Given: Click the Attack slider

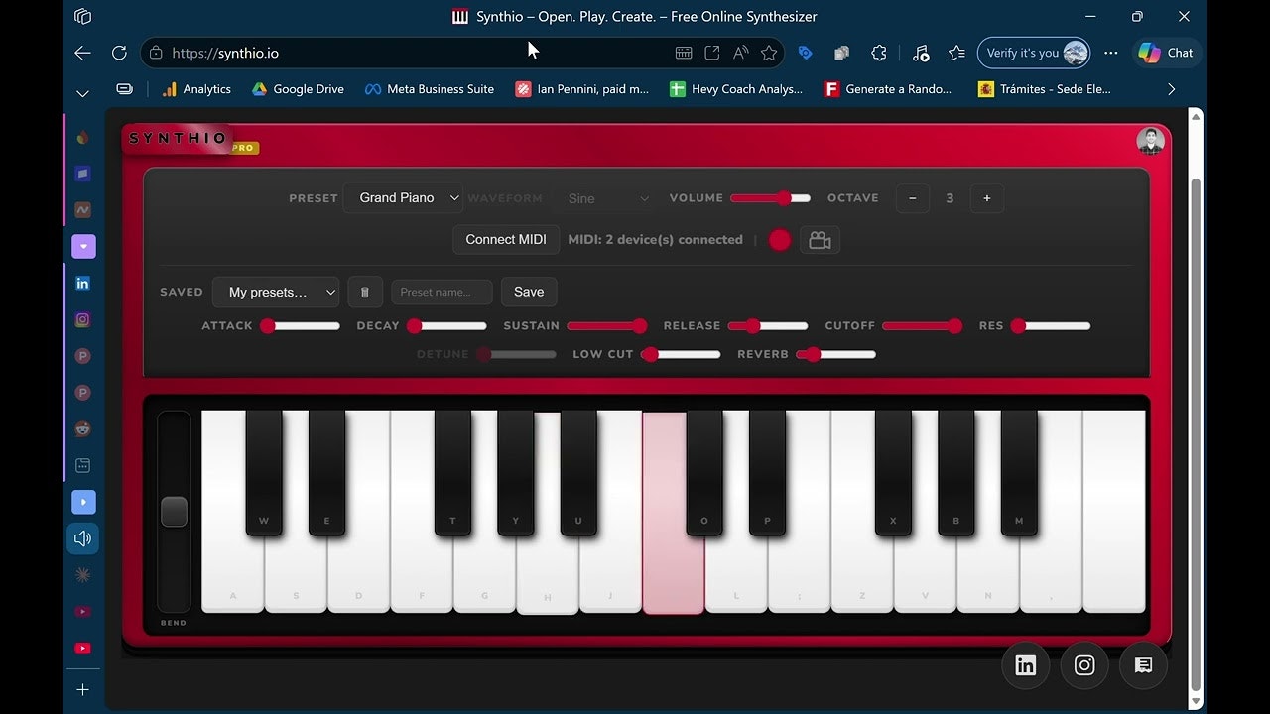Looking at the screenshot, I should coord(301,326).
